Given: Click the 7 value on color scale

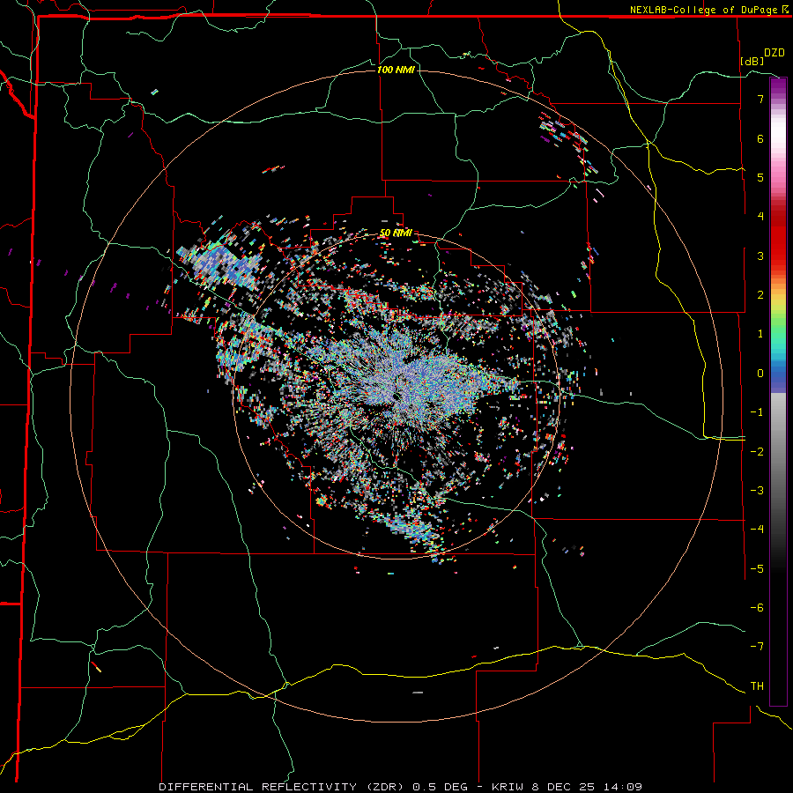Looking at the screenshot, I should (760, 99).
